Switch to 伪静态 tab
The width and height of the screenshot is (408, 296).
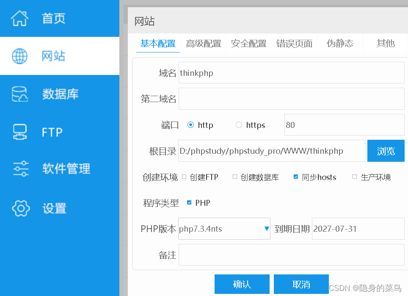click(x=340, y=44)
